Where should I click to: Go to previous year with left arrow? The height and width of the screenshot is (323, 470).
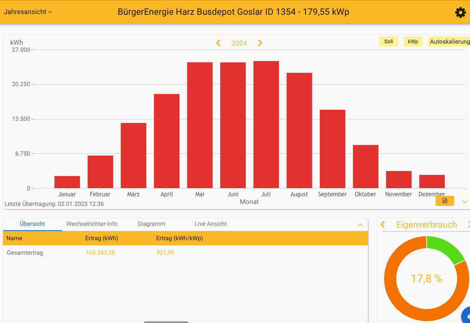[218, 43]
